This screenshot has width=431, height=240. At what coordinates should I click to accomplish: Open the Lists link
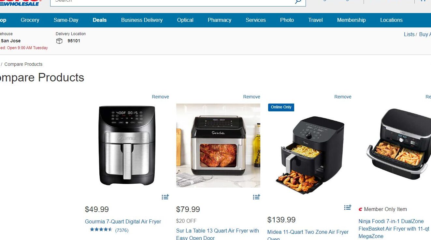coord(409,34)
